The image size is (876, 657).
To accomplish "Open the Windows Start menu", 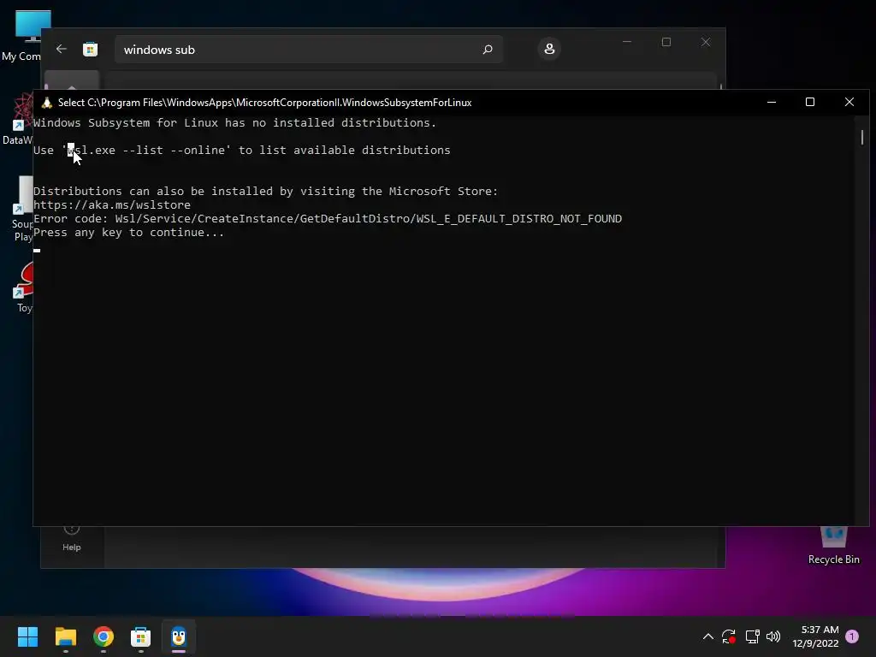I will (x=27, y=636).
